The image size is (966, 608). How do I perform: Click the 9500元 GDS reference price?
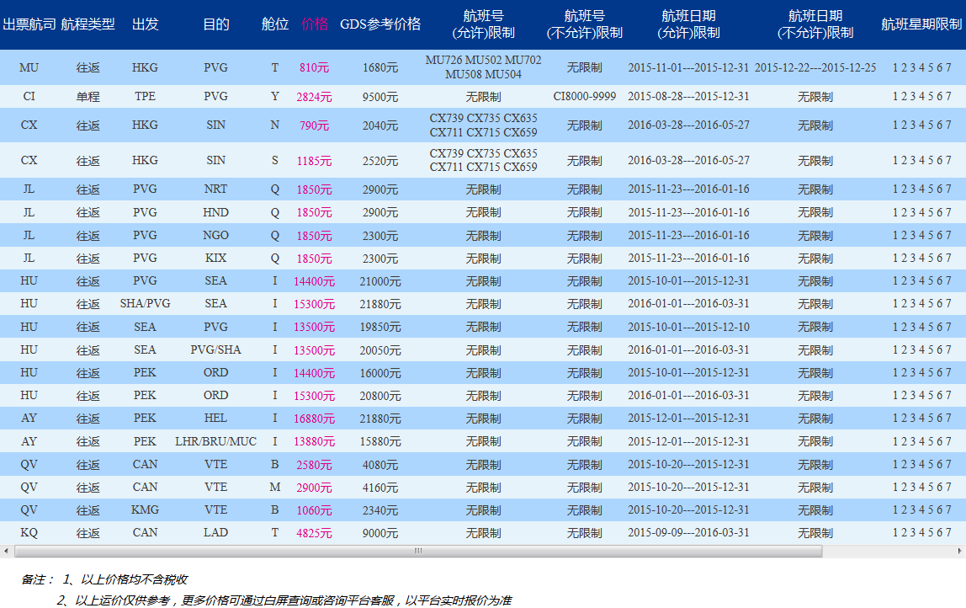click(380, 97)
